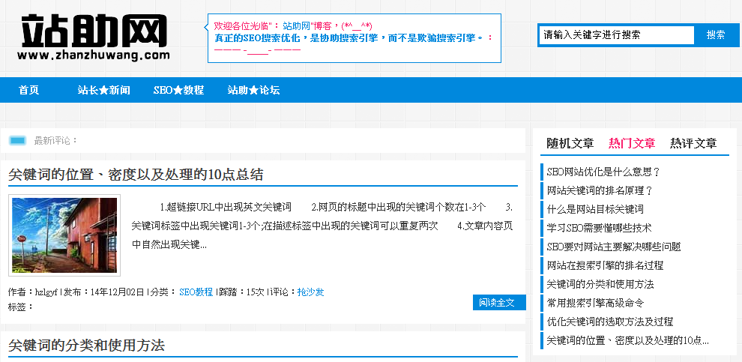This screenshot has height=362, width=742.
Task: Click the 抢沙发 comment link
Action: coord(310,292)
